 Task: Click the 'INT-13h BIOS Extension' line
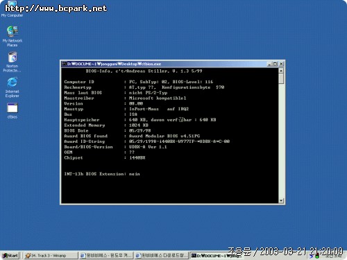coord(102,174)
